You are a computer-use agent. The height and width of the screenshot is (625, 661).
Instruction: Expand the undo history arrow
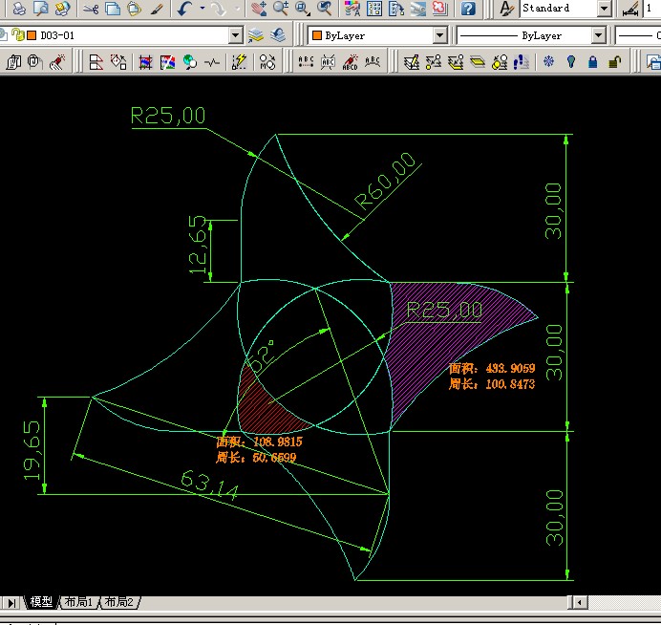point(203,9)
